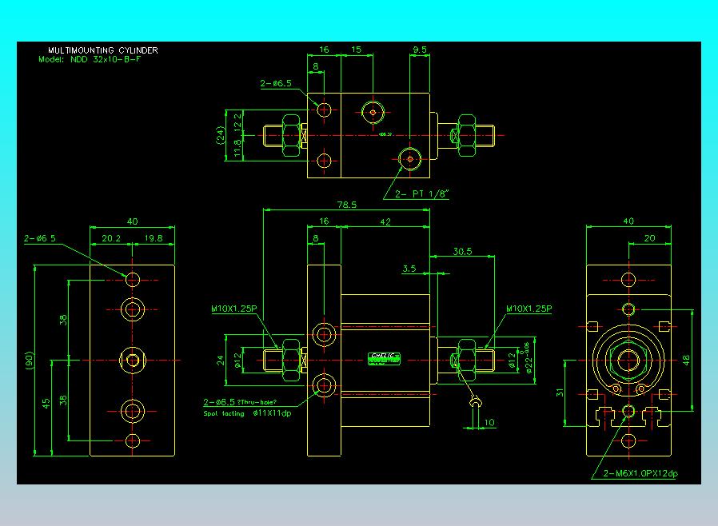718x526 pixels.
Task: Select the green brand label on cylinder body
Action: pyautogui.click(x=385, y=358)
